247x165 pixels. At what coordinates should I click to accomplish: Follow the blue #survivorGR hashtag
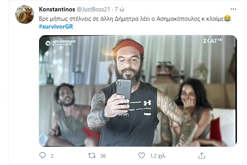click(56, 26)
